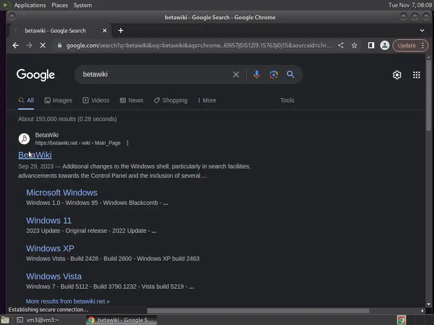Click the forward navigation arrow
Image resolution: width=434 pixels, height=325 pixels.
(29, 45)
